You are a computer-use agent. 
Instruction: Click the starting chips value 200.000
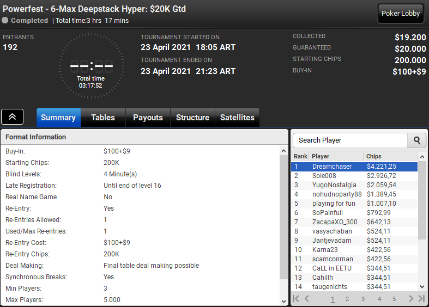point(410,60)
